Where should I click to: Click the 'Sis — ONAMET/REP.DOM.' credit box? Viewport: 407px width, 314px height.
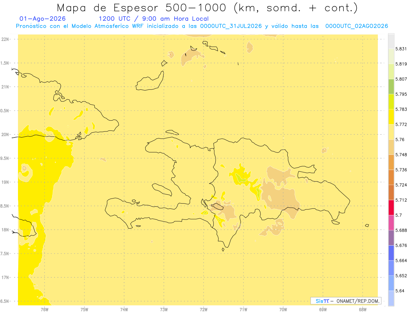(346, 301)
